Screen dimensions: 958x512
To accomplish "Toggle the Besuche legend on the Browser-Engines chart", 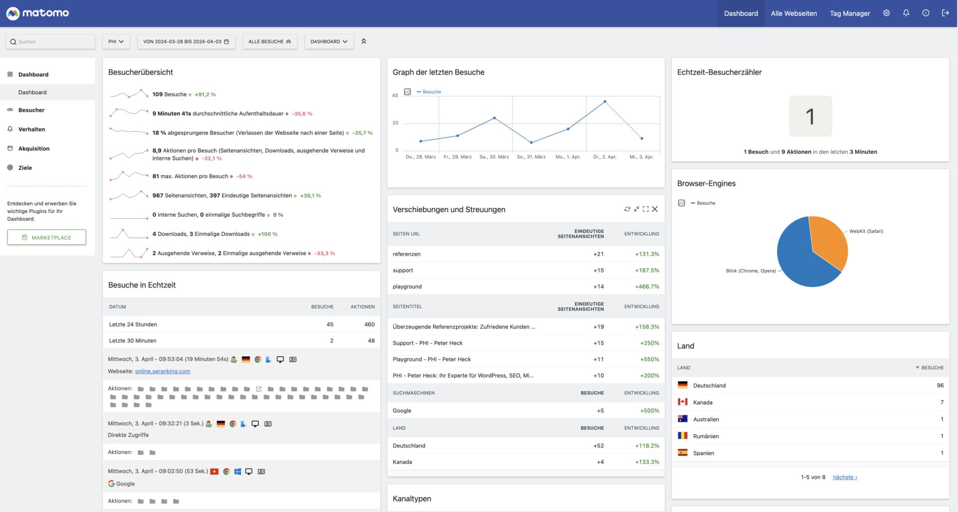I will [x=702, y=203].
